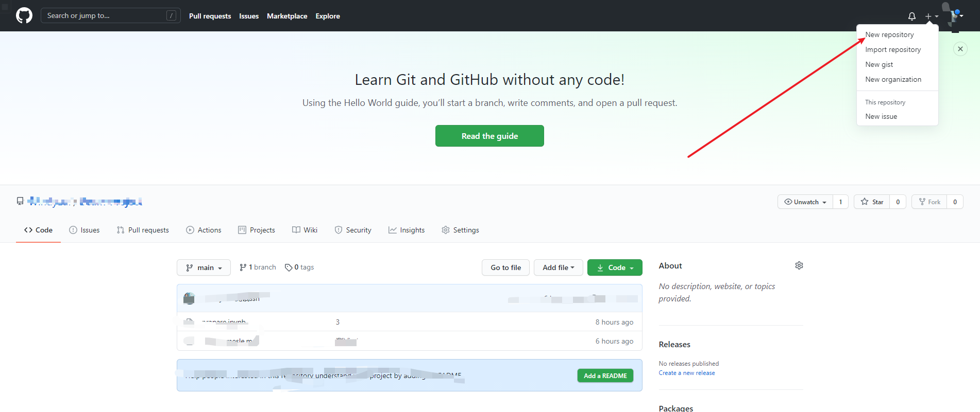Open the 0 tags link
The width and height of the screenshot is (980, 412).
(x=299, y=267)
